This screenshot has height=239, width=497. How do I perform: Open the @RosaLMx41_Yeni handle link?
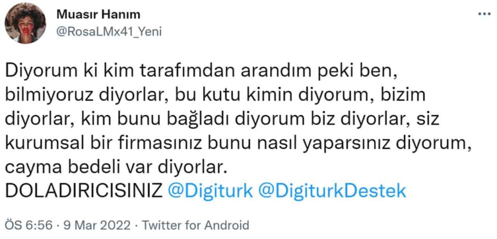(109, 32)
